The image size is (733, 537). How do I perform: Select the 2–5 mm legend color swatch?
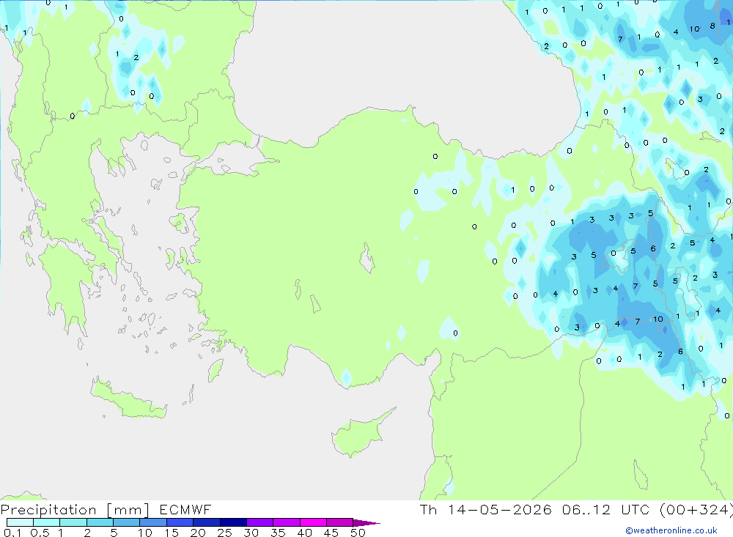point(100,522)
